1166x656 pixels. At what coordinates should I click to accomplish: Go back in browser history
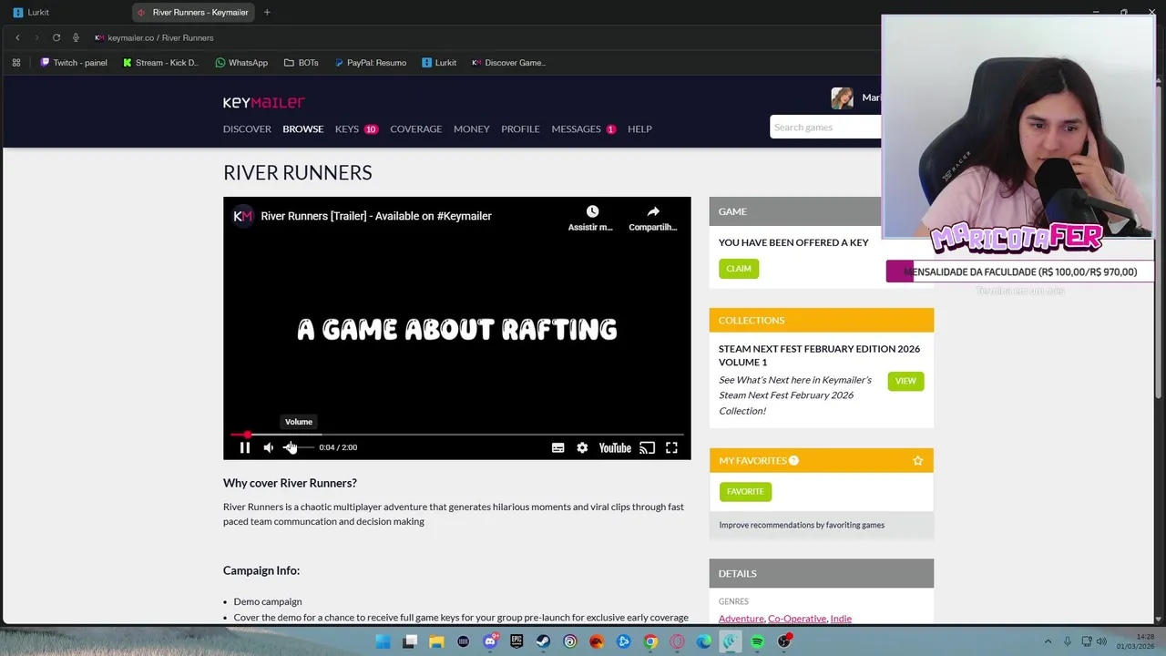(x=17, y=37)
